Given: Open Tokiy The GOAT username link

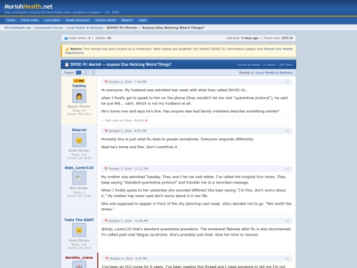Looking at the screenshot, I should pos(79,220).
